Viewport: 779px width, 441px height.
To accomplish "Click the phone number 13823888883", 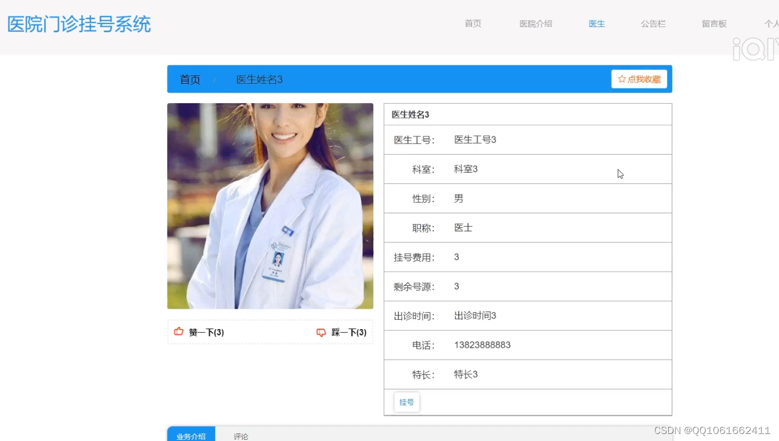I will 482,345.
